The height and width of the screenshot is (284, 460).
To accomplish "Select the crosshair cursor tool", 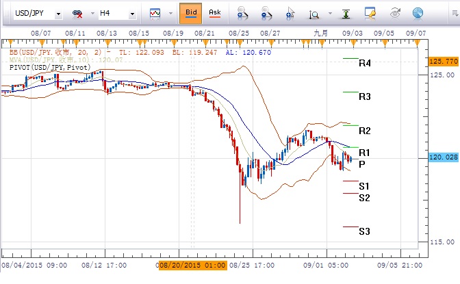I will click(290, 14).
